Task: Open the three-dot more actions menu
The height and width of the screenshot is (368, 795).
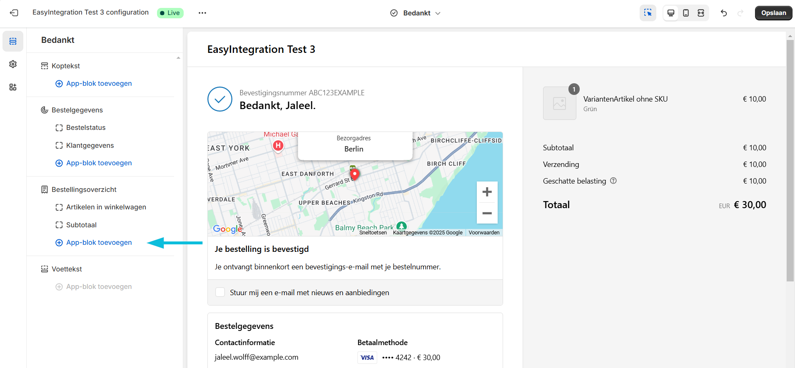Action: pos(202,13)
